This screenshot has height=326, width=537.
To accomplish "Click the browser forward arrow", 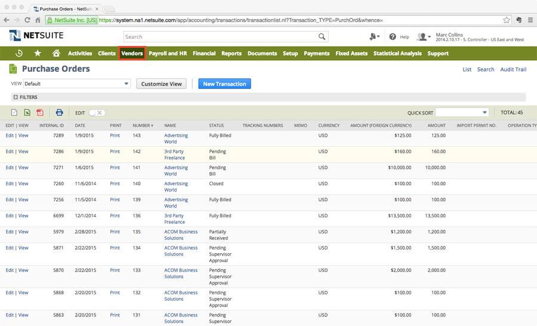I will tap(17, 20).
